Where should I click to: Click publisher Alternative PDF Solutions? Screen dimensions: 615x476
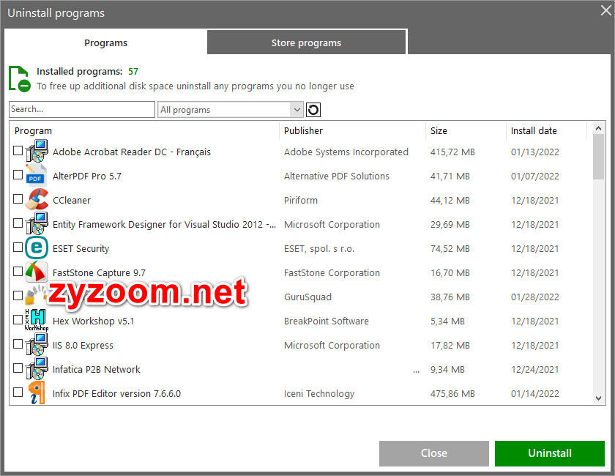pyautogui.click(x=337, y=176)
